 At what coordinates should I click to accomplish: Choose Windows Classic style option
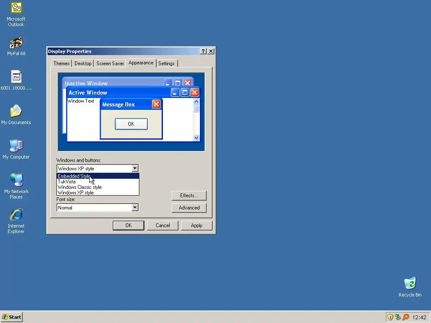pos(98,187)
